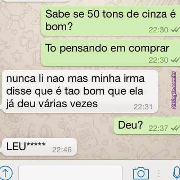Click the 22:30 time on 'To pensando' bubble

[x=158, y=60]
